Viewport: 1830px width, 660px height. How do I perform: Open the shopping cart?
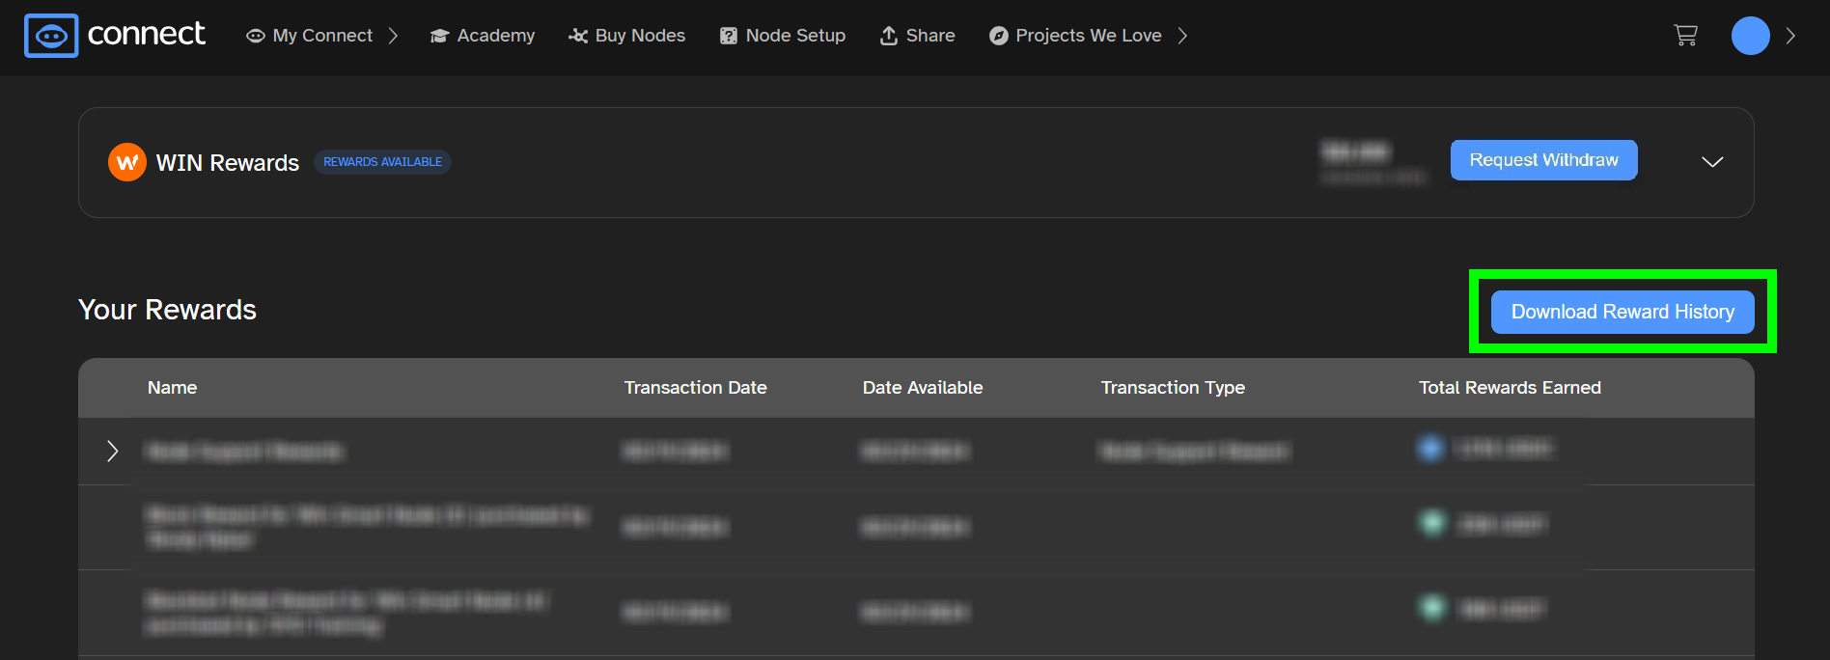coord(1685,36)
